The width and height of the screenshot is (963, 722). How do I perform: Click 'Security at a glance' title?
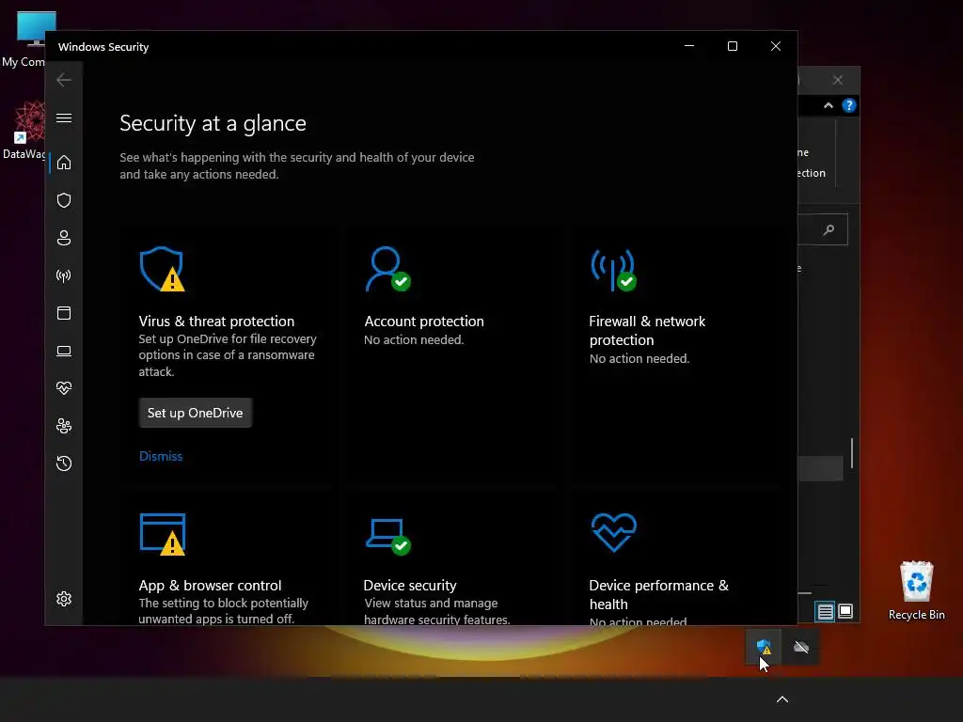(x=213, y=123)
